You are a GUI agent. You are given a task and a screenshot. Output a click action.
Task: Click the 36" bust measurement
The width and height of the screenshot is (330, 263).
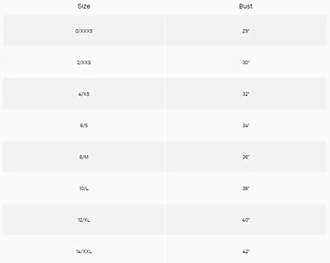click(x=246, y=157)
